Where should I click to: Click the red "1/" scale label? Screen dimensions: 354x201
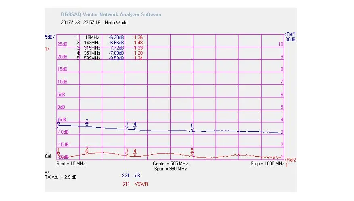pyautogui.click(x=47, y=49)
